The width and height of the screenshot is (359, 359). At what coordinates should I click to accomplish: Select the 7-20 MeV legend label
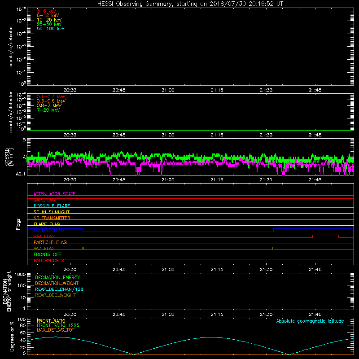48,110
